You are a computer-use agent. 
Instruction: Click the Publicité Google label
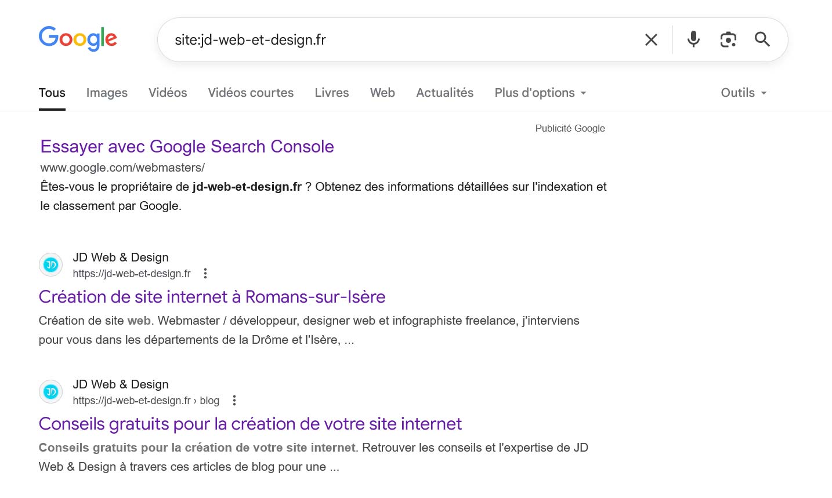pyautogui.click(x=570, y=128)
